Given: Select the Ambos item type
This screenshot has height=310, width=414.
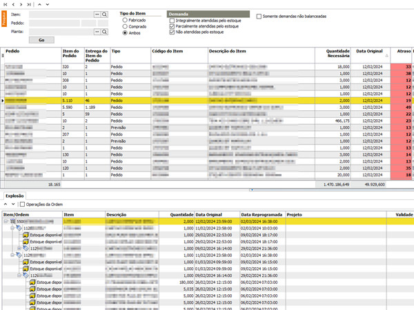Looking at the screenshot, I should coord(125,32).
